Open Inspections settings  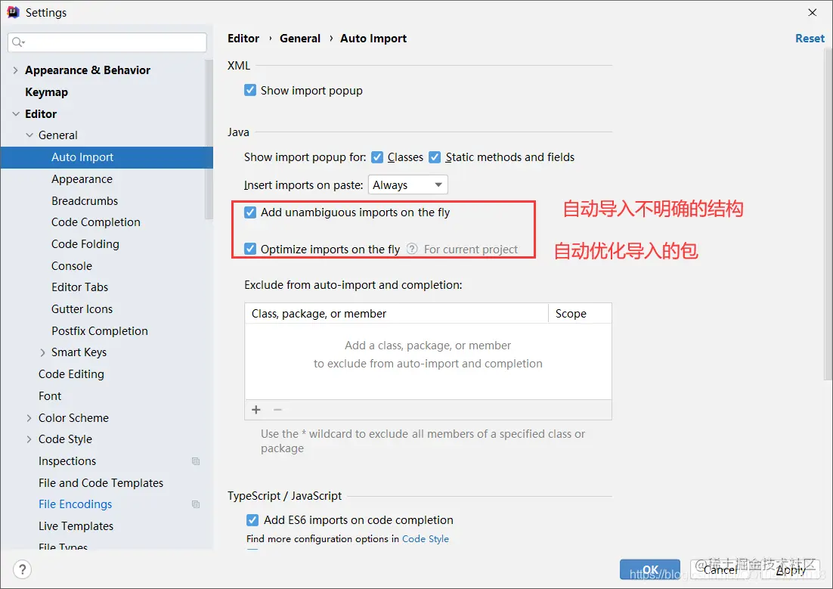(x=67, y=461)
